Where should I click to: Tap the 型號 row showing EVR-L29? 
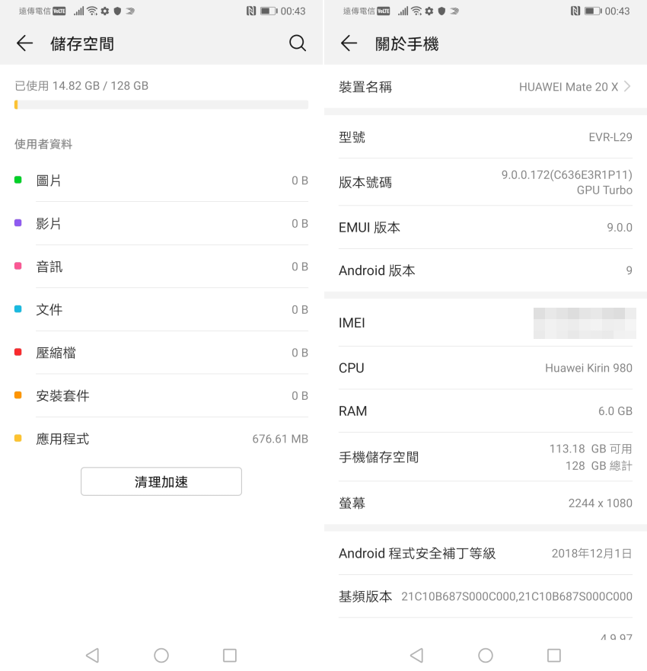coord(486,137)
